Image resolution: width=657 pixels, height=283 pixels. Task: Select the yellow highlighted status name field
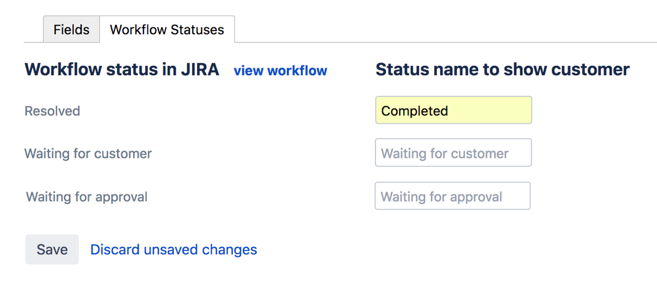(x=453, y=111)
